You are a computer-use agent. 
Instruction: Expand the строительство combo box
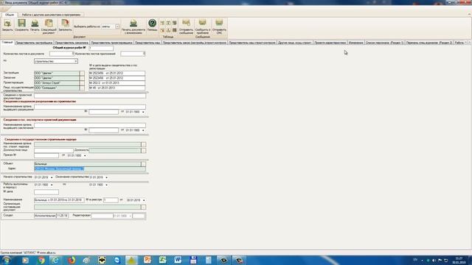coord(75,61)
